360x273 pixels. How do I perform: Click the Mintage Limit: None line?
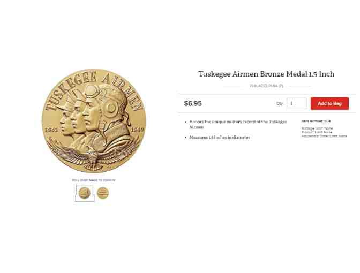pos(317,128)
